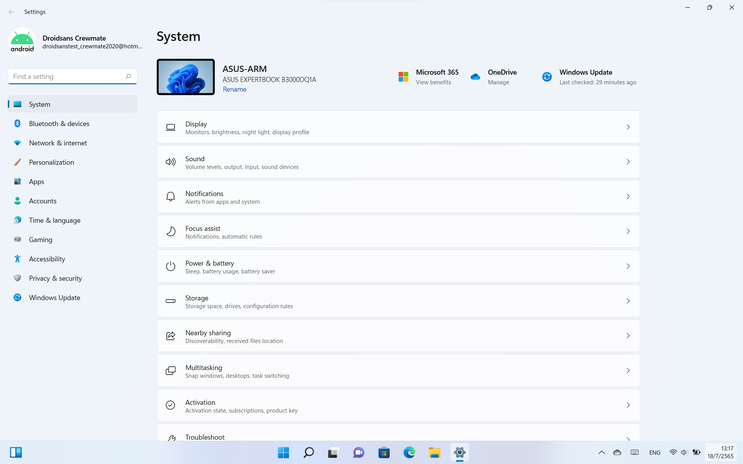The image size is (743, 464).
Task: Click the Rename link for ASUS-ARM
Action: click(x=235, y=89)
